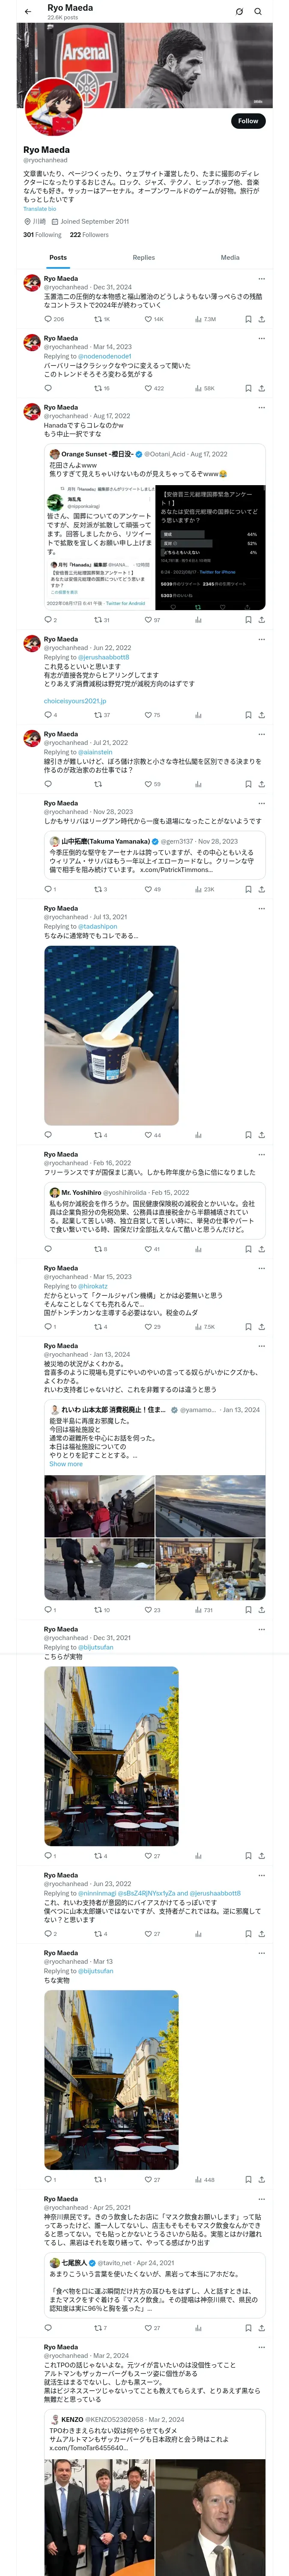
Task: Open more options on Aug 17, 2022 post
Action: pyautogui.click(x=261, y=408)
